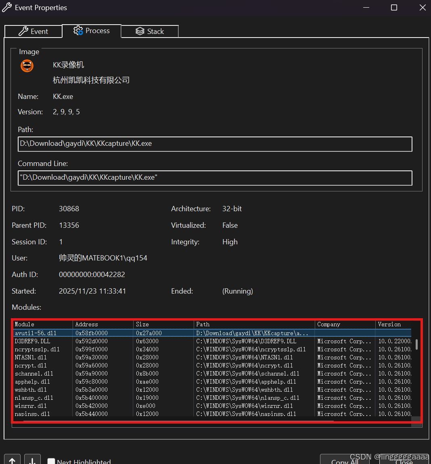431x464 pixels.
Task: Click the modules list vertical scrollbar thumb
Action: pos(416,344)
